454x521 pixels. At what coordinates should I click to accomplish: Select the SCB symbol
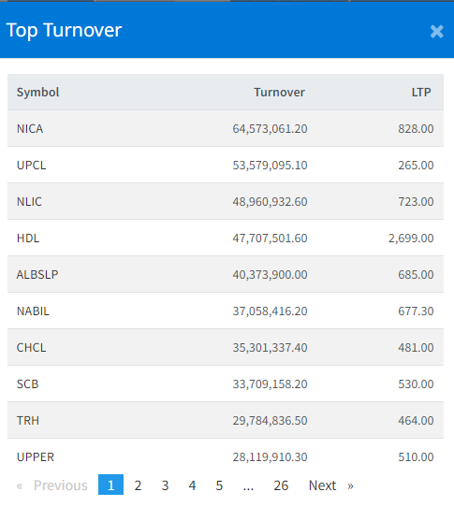tap(27, 384)
